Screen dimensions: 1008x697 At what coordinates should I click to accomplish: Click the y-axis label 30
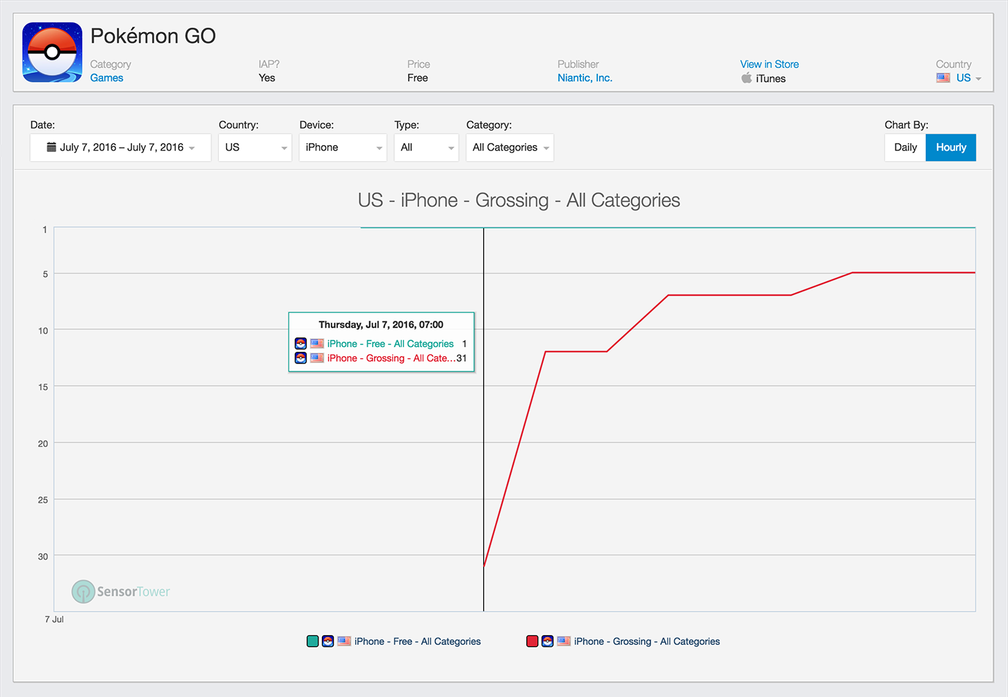point(43,556)
